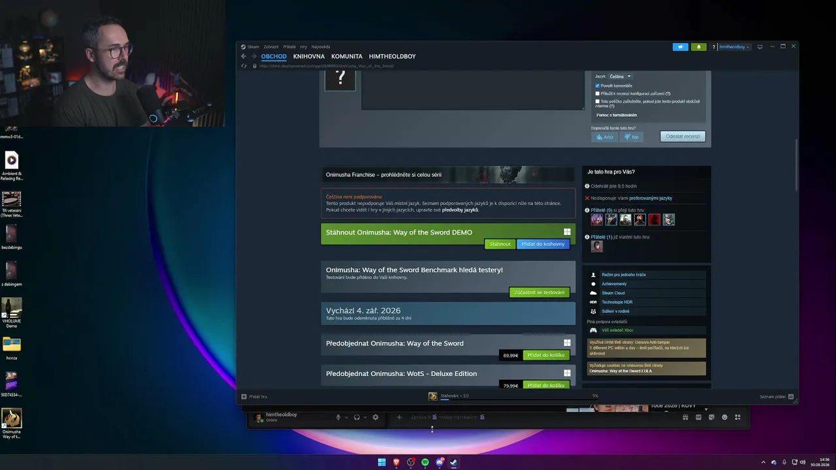
Task: Open Discord user settings gear
Action: pos(376,417)
